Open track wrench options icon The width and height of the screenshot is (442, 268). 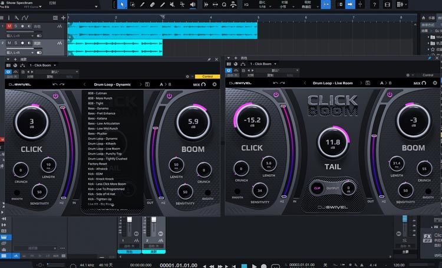(x=17, y=18)
